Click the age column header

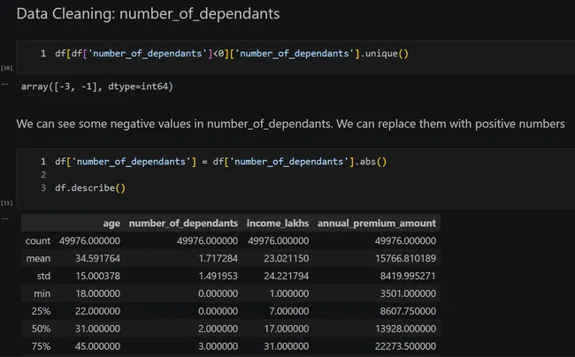click(111, 223)
